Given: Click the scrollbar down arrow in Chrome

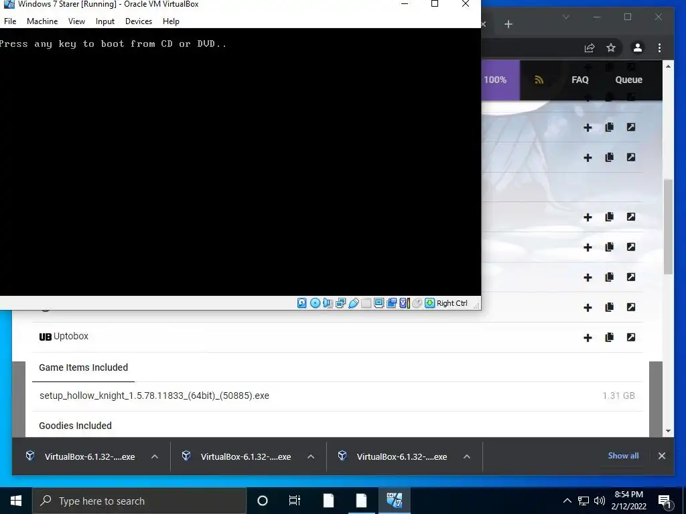Looking at the screenshot, I should coord(668,431).
